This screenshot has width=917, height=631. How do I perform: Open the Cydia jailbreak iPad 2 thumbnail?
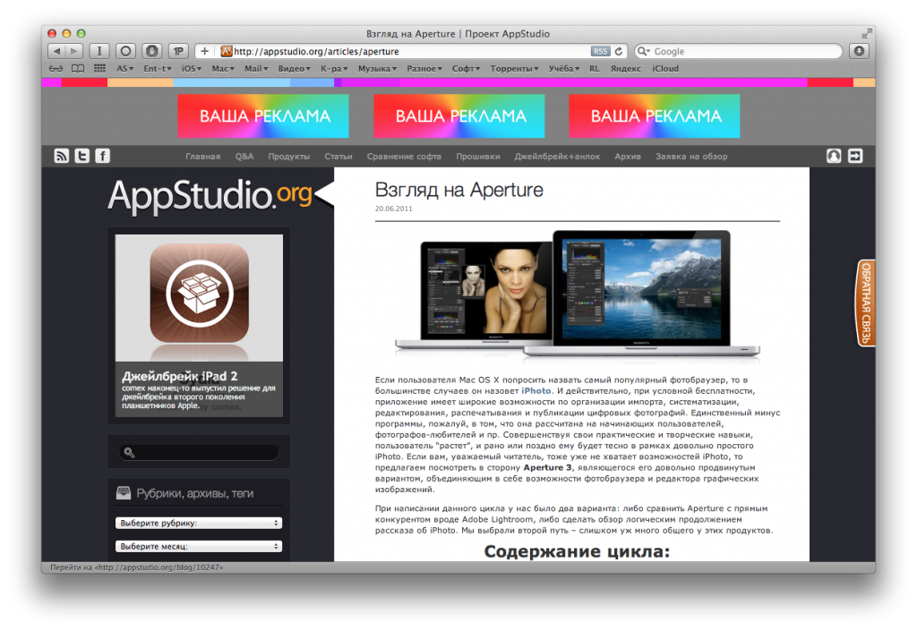[199, 299]
